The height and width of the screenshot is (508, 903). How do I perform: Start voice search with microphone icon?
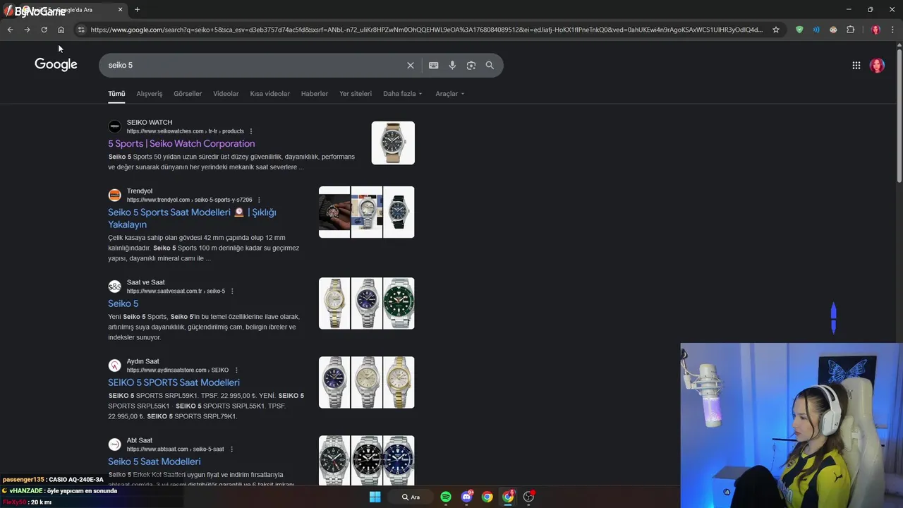(x=452, y=65)
